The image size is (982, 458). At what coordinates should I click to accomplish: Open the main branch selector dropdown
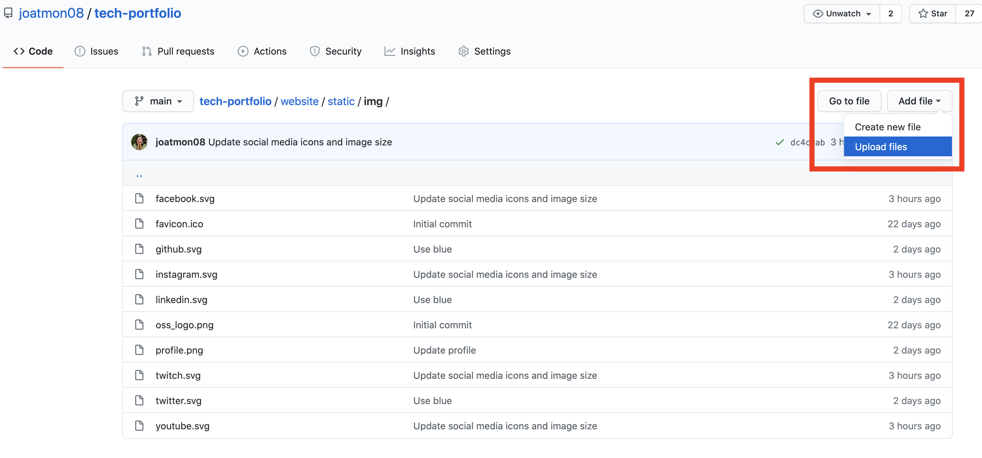pyautogui.click(x=158, y=101)
